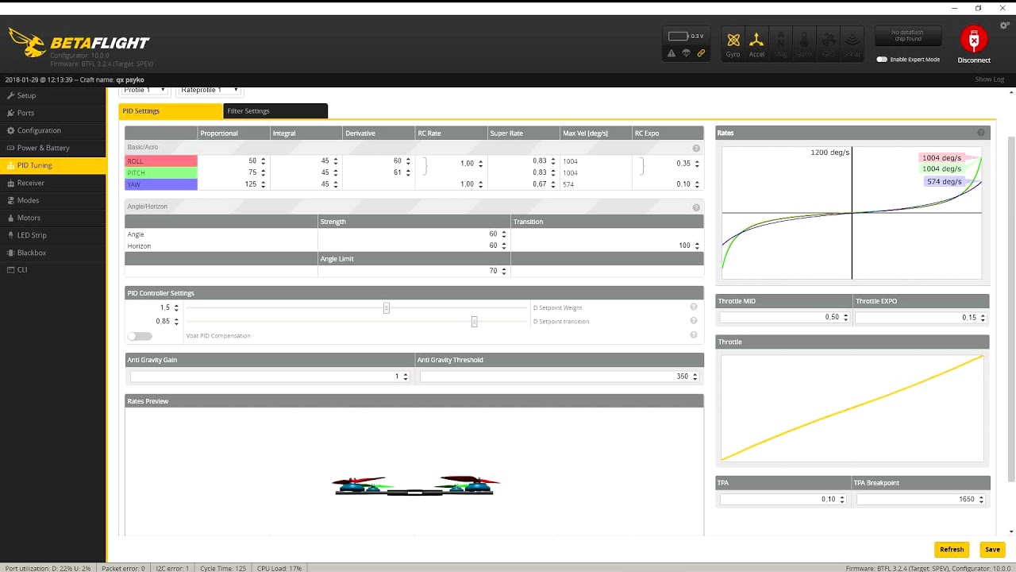Select the PID Settings tab

[x=171, y=111]
